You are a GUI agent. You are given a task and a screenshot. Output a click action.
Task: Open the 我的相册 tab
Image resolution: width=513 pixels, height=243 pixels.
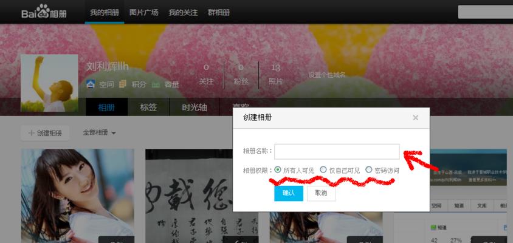point(105,12)
